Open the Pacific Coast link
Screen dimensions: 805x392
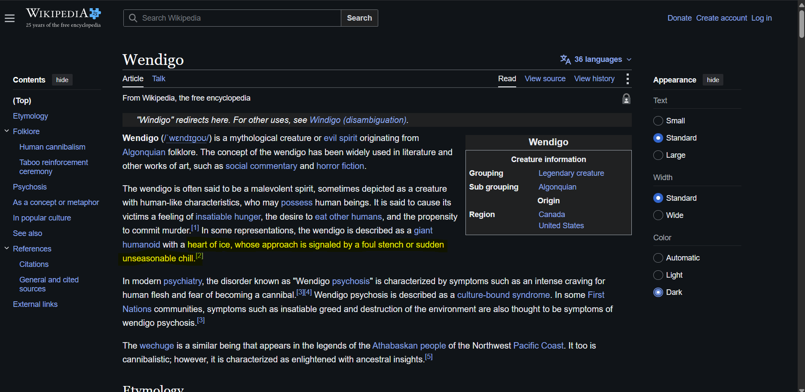tap(539, 346)
